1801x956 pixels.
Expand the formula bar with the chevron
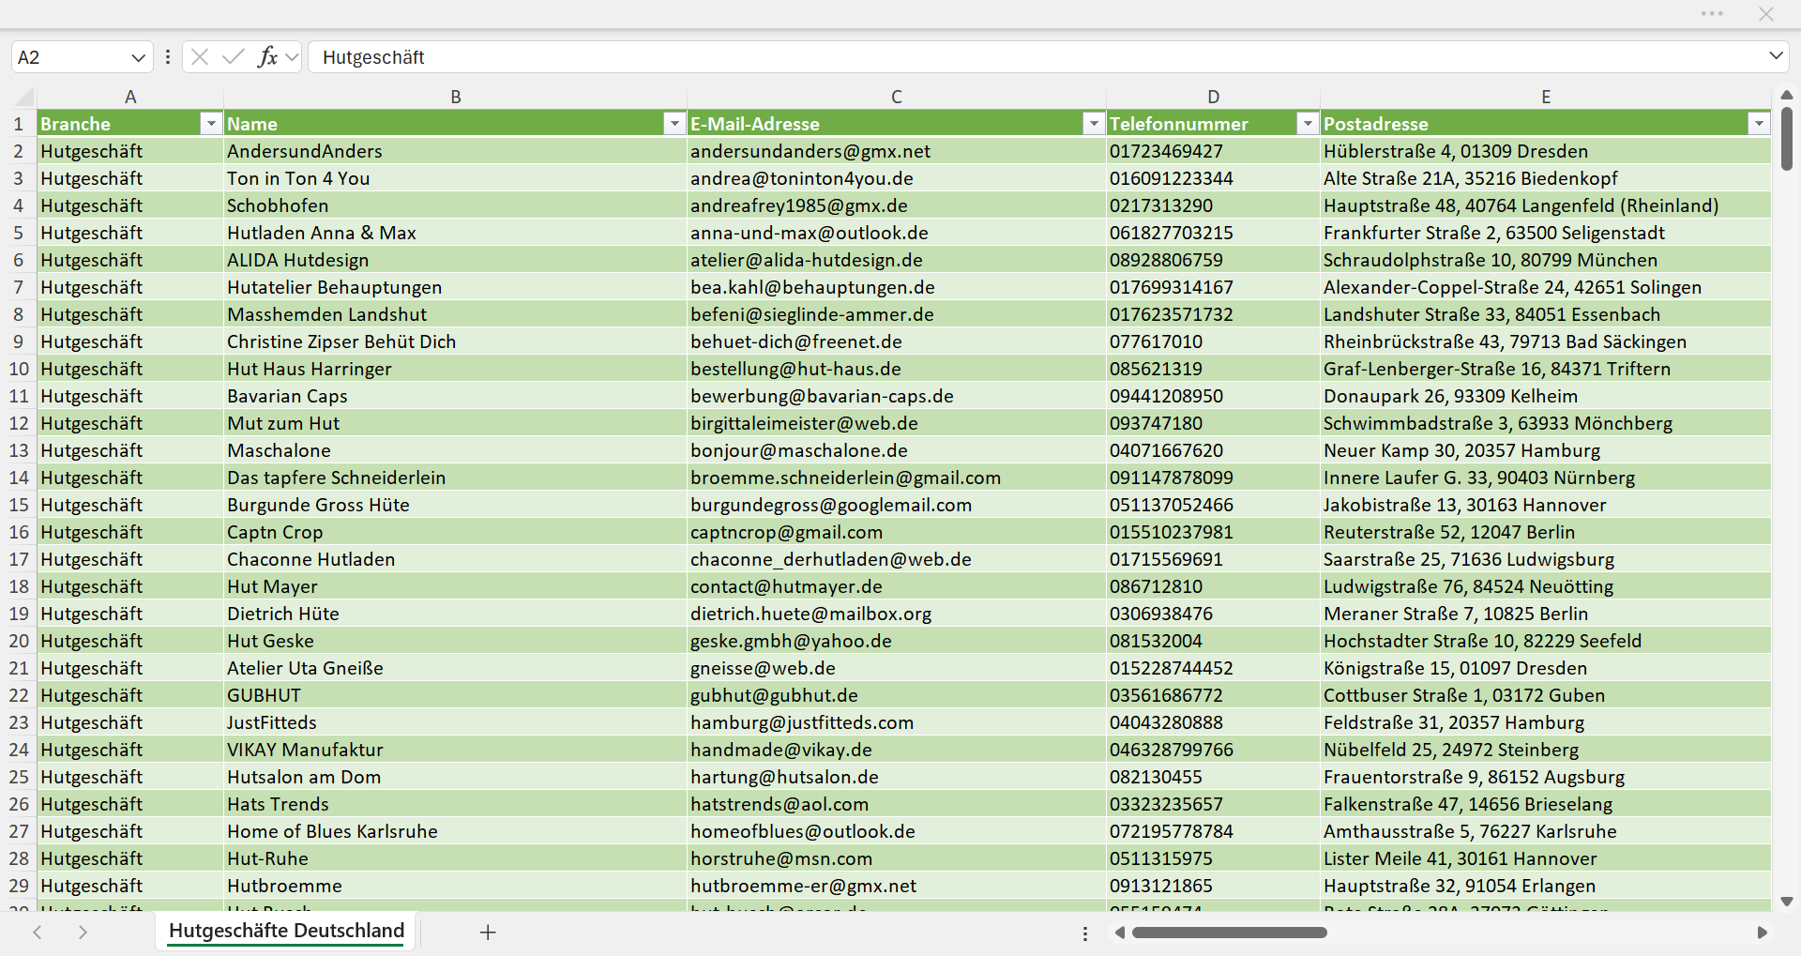(1776, 56)
